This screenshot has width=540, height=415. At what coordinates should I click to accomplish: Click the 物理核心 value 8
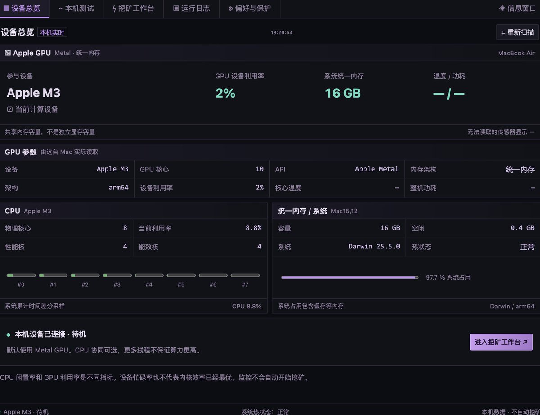click(125, 228)
